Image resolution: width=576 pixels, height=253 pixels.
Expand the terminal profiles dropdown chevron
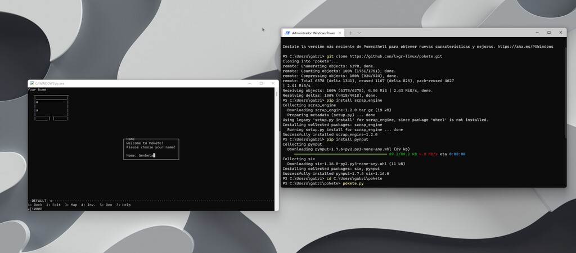[359, 33]
